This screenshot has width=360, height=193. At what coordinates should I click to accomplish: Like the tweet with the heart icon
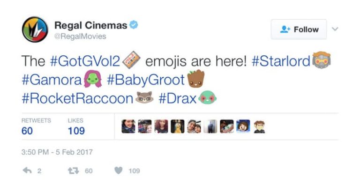pyautogui.click(x=119, y=171)
